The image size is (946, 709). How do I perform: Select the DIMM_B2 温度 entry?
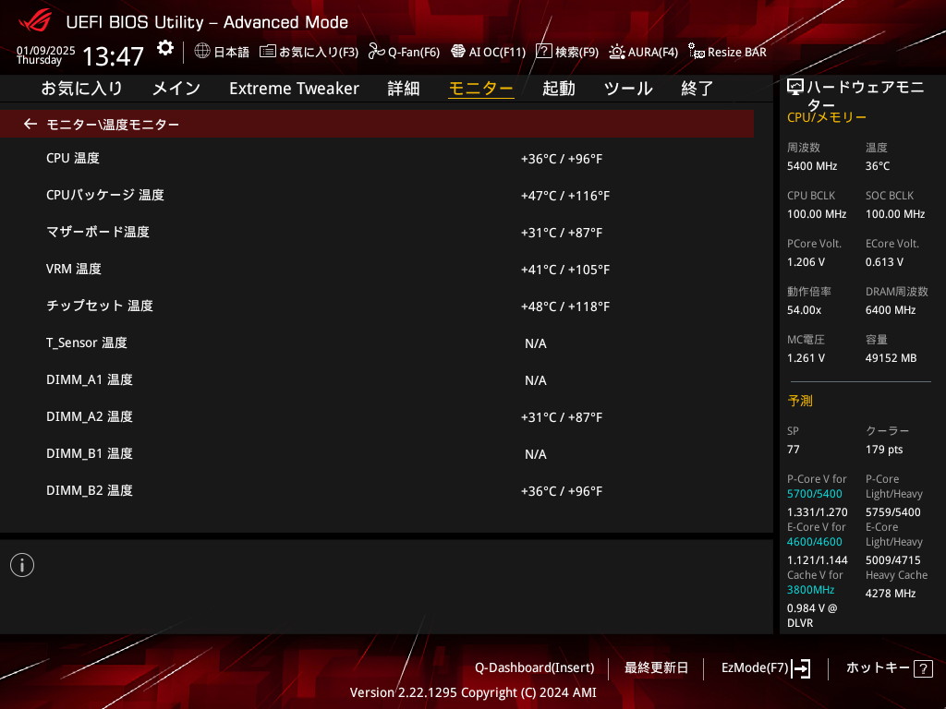(90, 490)
